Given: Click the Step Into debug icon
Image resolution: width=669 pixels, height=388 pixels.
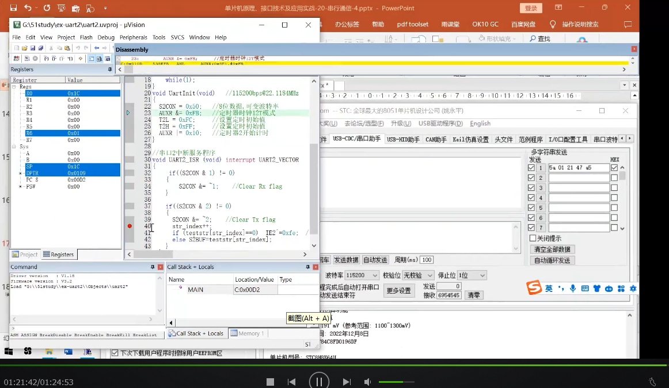Looking at the screenshot, I should (46, 59).
